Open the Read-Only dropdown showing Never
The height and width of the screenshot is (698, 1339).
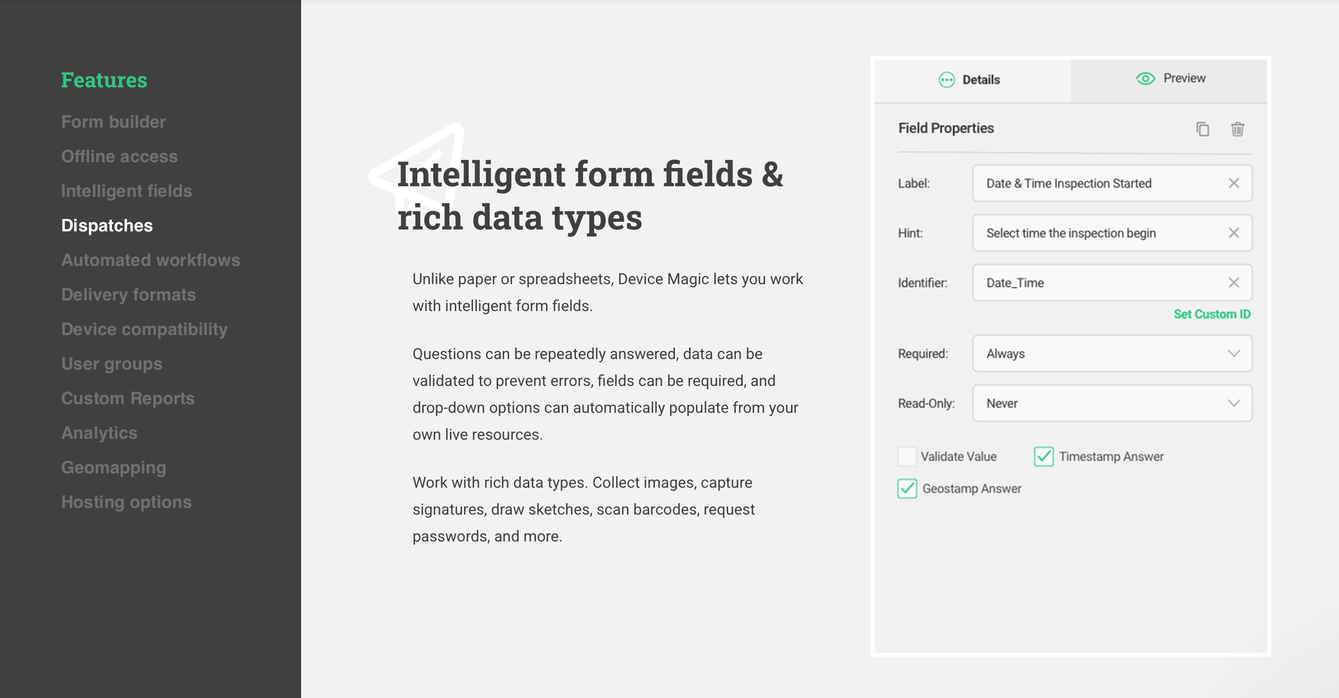pos(1112,403)
